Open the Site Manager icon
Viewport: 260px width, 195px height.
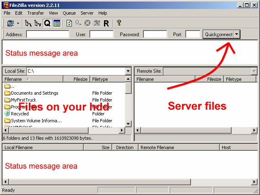point(10,24)
